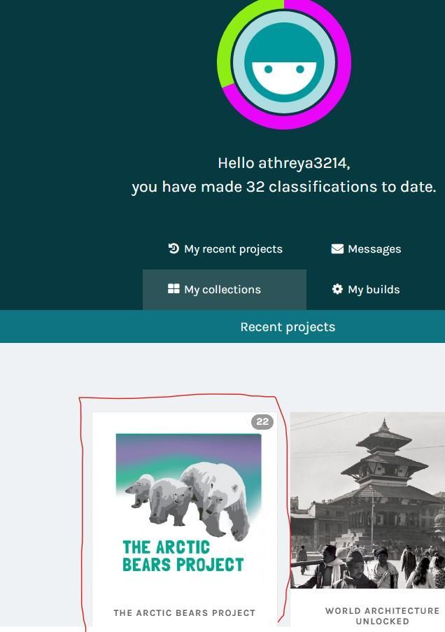Click the gear icon beside My builds
The width and height of the screenshot is (445, 632).
tap(337, 288)
